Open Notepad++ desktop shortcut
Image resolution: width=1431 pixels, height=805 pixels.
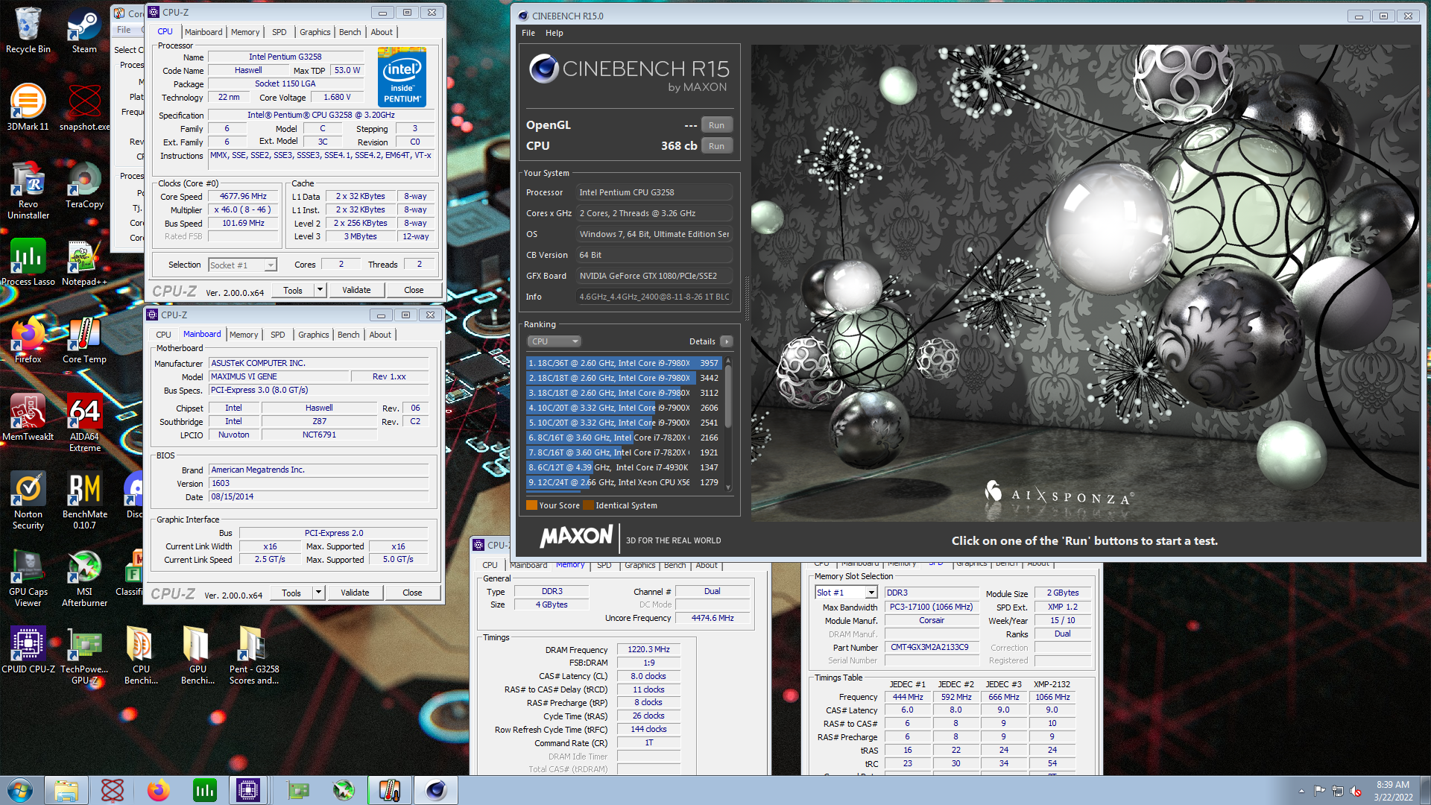click(x=84, y=262)
